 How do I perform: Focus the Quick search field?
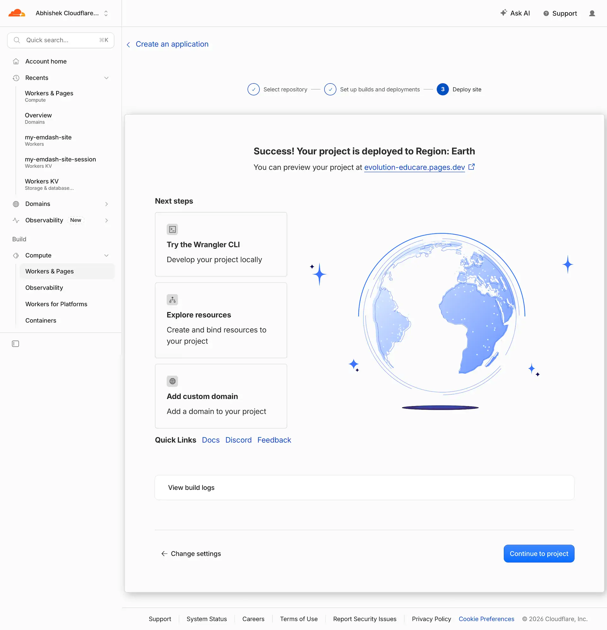tap(60, 40)
